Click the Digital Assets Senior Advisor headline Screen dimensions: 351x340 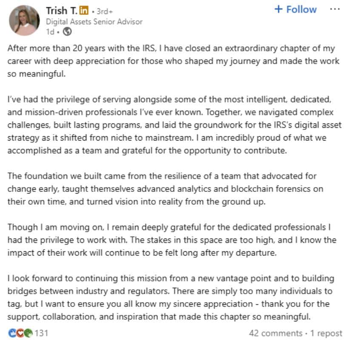click(x=94, y=22)
